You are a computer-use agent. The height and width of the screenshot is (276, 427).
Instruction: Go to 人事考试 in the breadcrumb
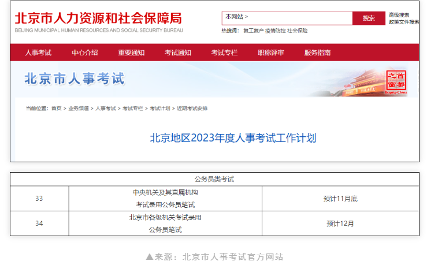(x=106, y=109)
